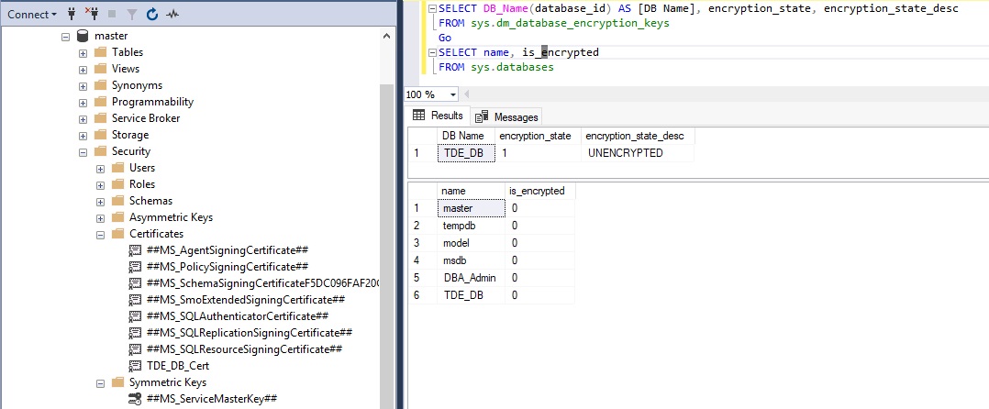Select the Symmetric Keys folder icon
This screenshot has height=409, width=989.
click(x=118, y=382)
